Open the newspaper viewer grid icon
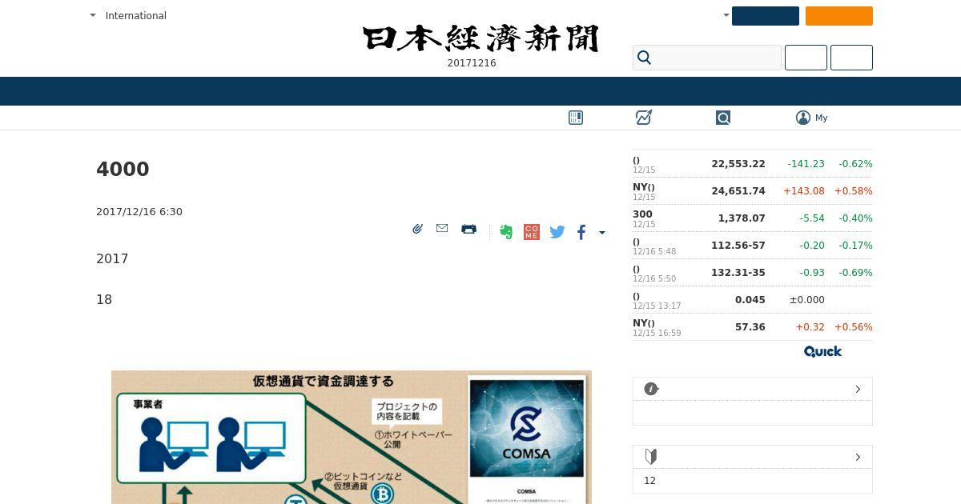Screen dimensions: 961x504 tap(576, 118)
